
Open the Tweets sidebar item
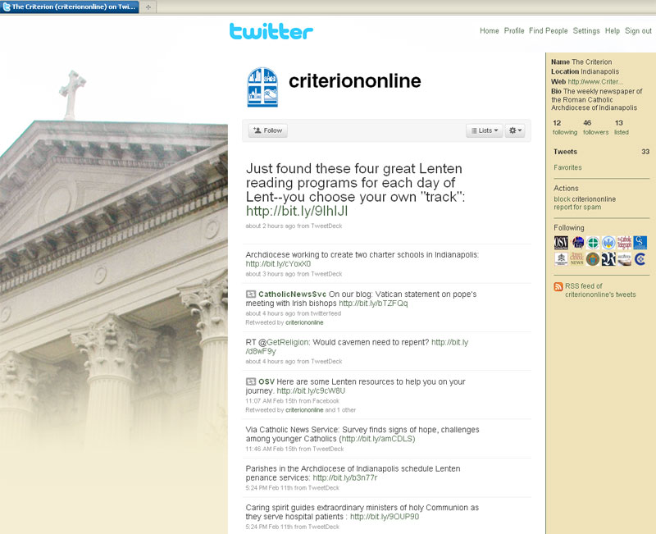(x=601, y=152)
